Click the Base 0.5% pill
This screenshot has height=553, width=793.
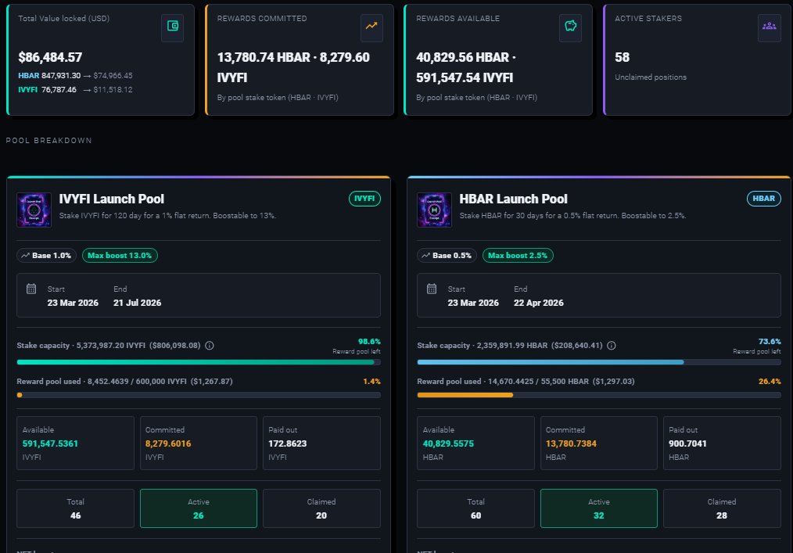(447, 256)
